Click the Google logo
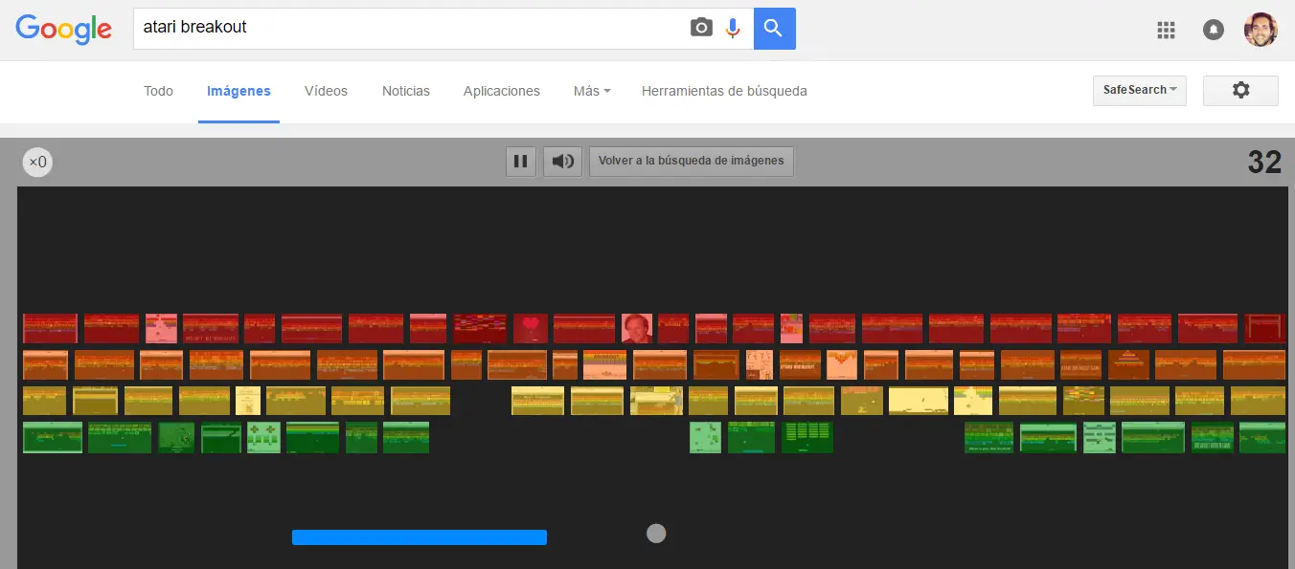Viewport: 1295px width, 569px height. pos(63,29)
